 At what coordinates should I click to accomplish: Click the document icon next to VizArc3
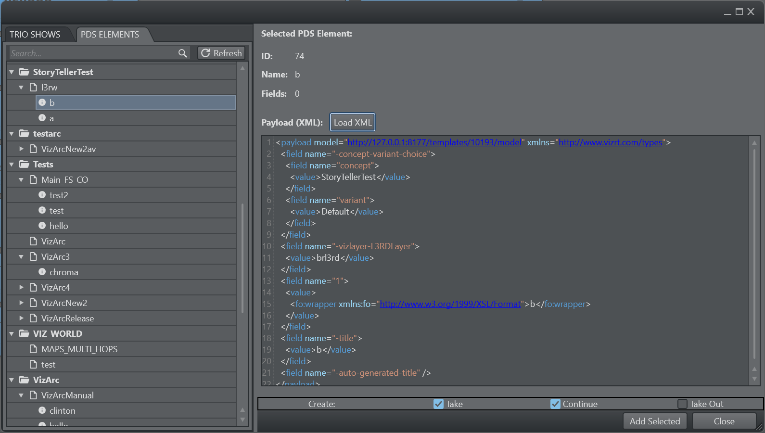tap(33, 257)
